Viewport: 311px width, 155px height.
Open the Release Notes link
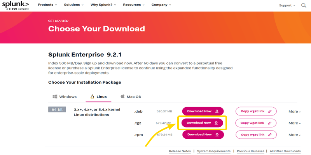[180, 151]
